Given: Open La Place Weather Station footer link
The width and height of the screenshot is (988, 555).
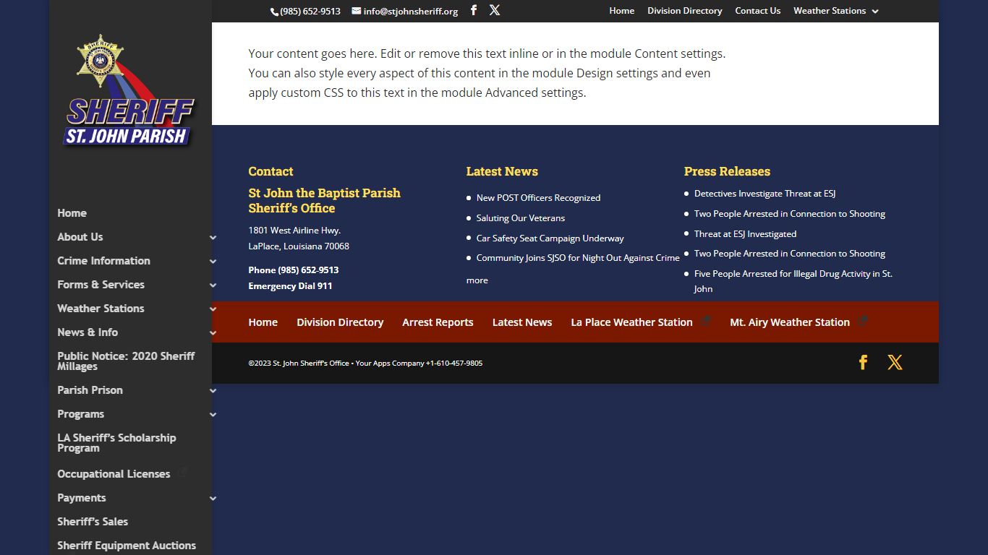Looking at the screenshot, I should click(631, 322).
